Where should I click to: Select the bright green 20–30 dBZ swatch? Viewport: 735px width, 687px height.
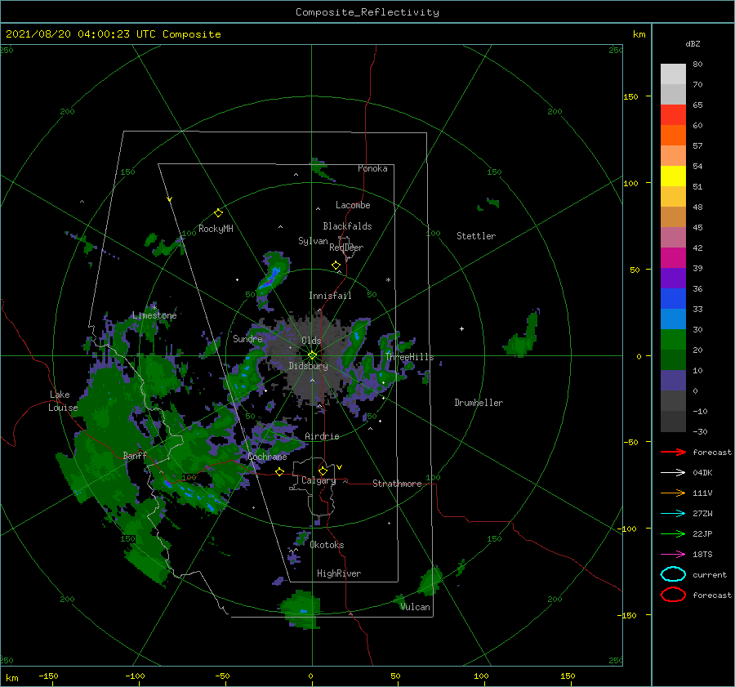click(673, 340)
